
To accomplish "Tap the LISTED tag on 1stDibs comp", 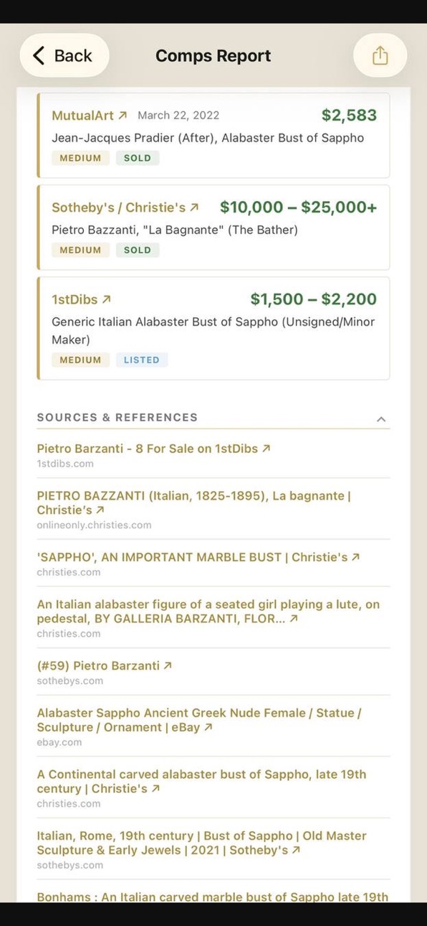I will (x=142, y=360).
